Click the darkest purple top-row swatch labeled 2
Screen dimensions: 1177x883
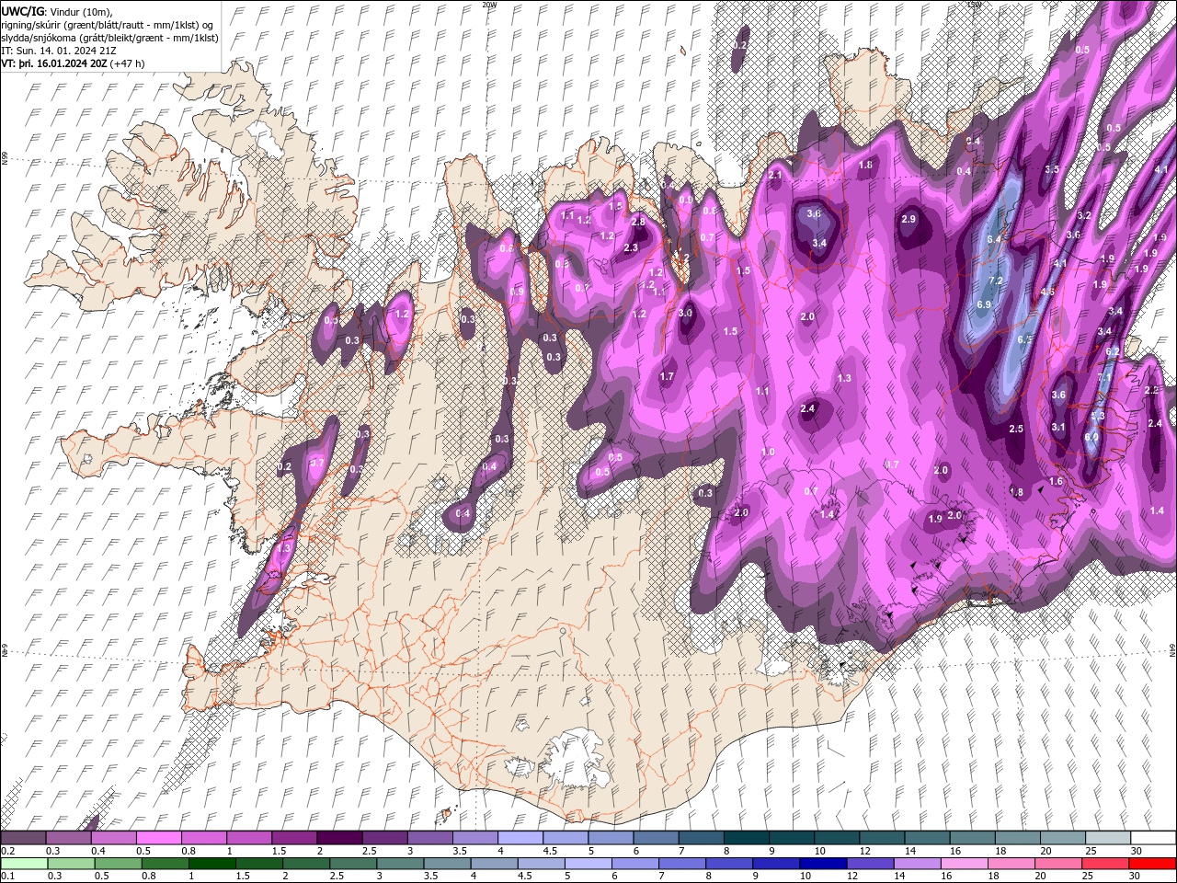tap(338, 838)
